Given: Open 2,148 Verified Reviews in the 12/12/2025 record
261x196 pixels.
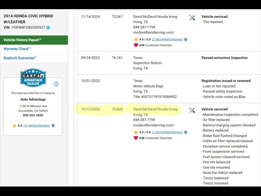Looking at the screenshot, I should coord(167,132).
